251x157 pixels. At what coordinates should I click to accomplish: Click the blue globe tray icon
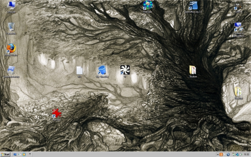(228, 154)
